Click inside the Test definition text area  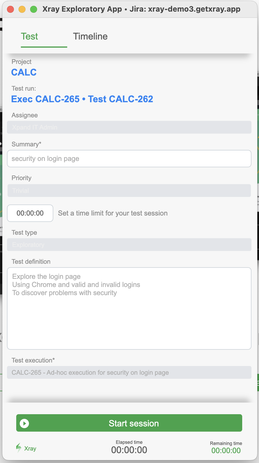click(x=129, y=308)
